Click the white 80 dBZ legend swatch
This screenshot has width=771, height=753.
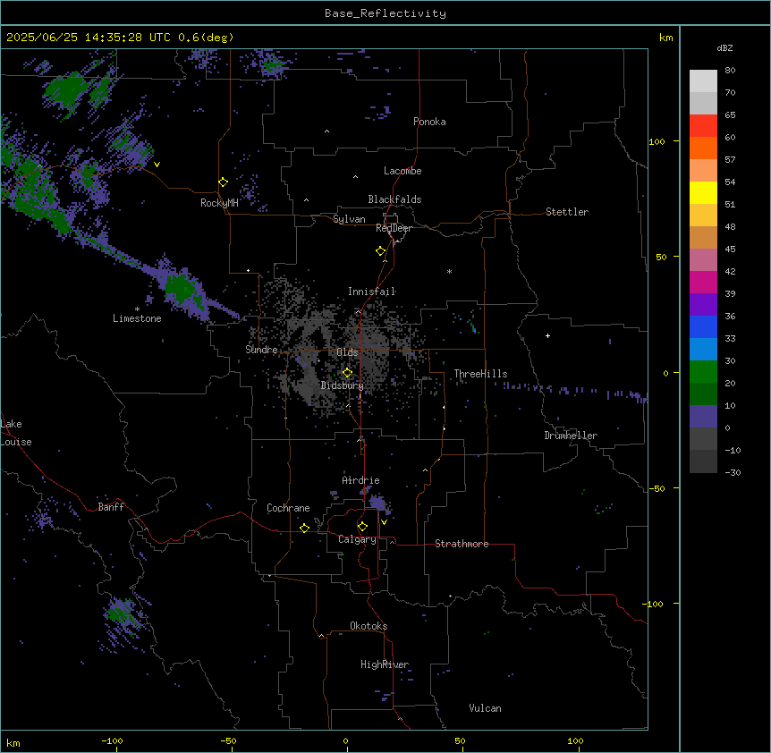(703, 81)
